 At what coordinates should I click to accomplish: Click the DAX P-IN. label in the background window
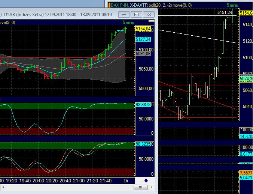click(120, 5)
